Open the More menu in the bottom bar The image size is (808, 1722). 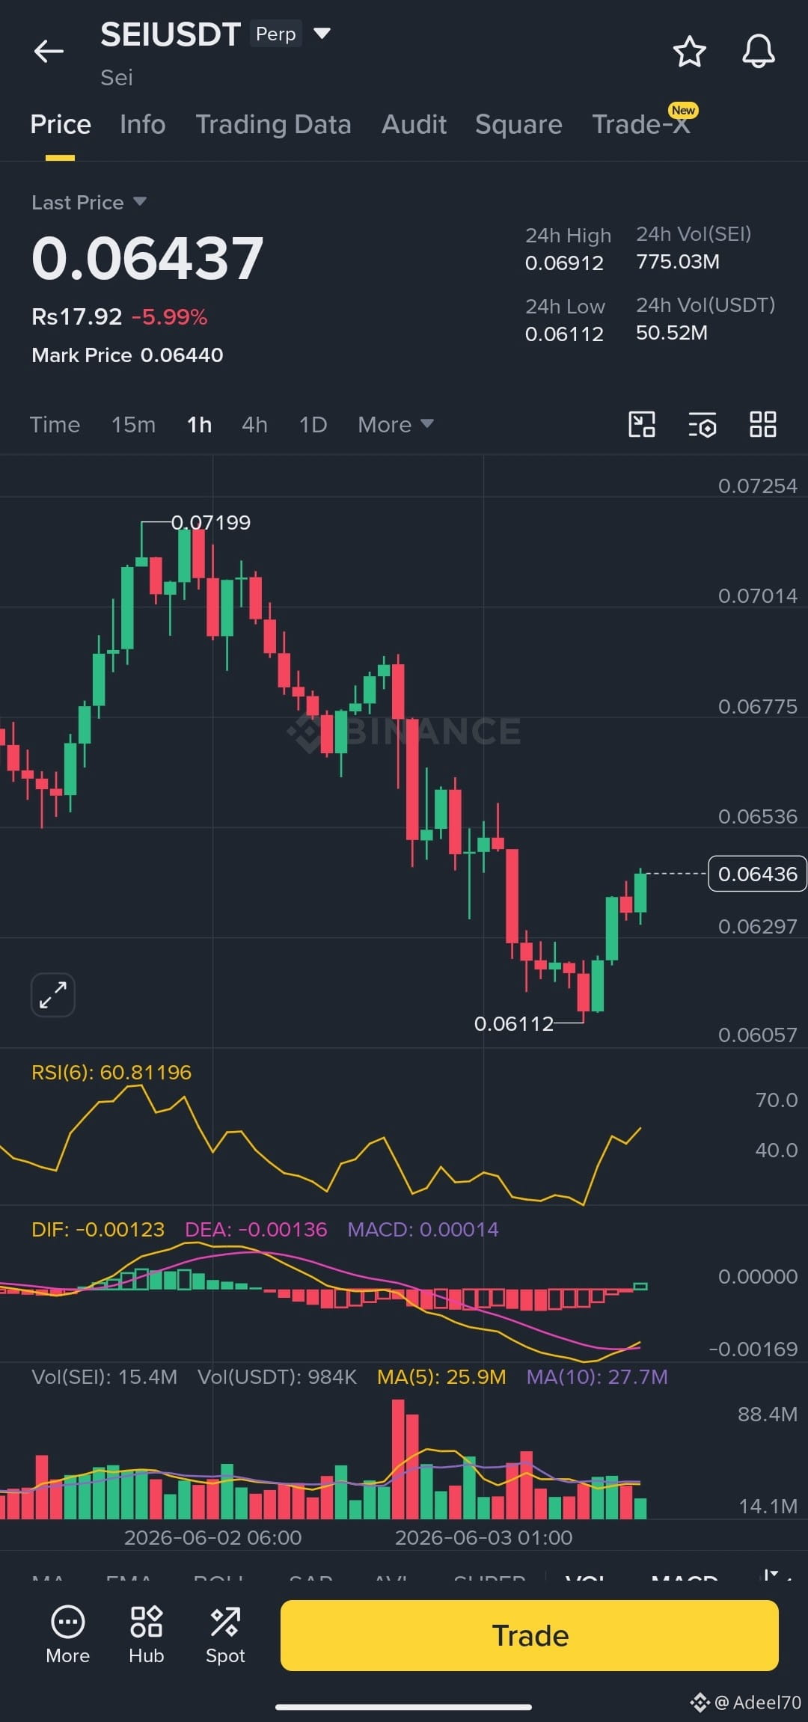point(67,1636)
